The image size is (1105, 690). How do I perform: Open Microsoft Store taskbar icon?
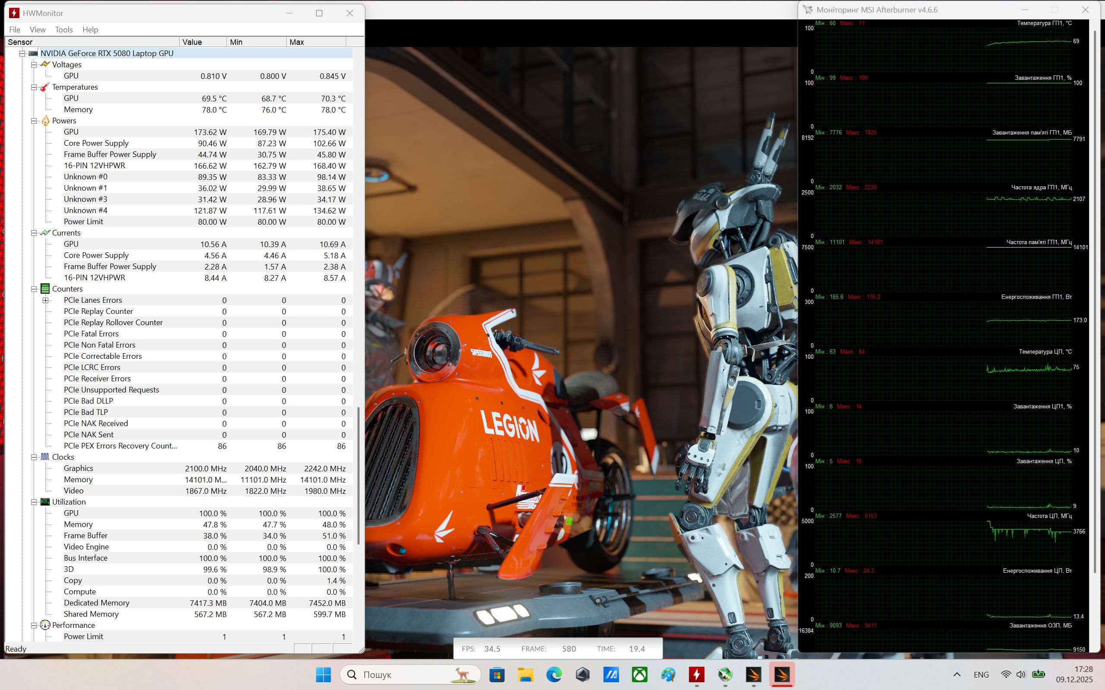(497, 674)
